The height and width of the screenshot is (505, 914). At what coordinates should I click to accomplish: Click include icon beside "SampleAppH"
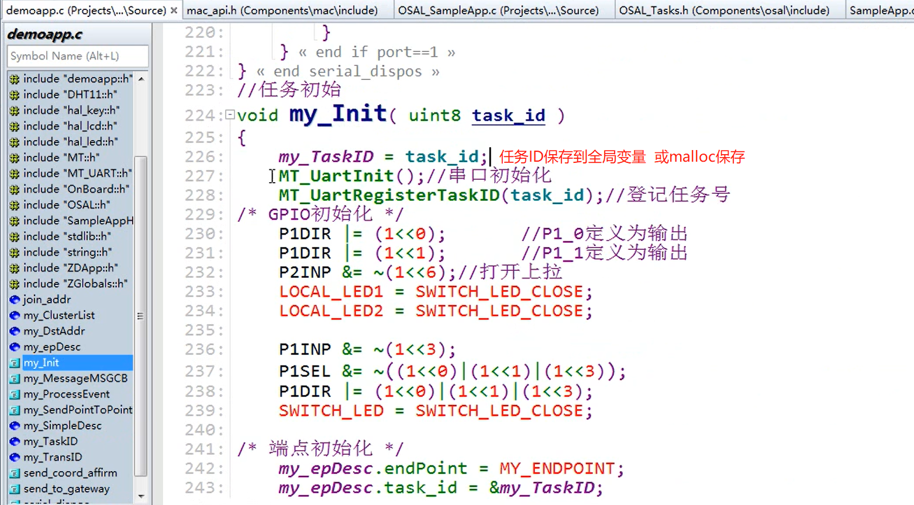[15, 221]
